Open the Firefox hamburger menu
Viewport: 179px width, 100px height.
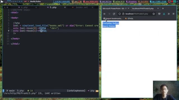(173, 14)
